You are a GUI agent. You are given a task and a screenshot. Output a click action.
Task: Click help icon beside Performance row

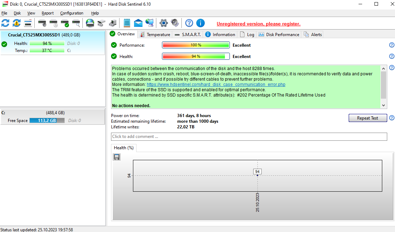392,45
